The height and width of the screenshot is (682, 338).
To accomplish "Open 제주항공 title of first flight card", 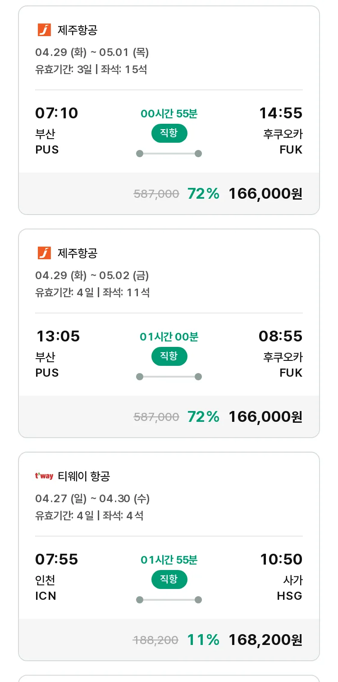I will [78, 30].
